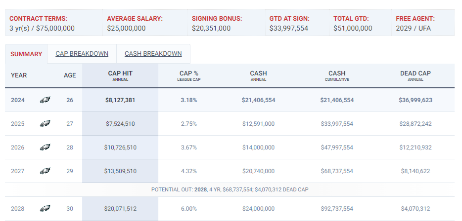
Task: Click the Cap % League Cap header
Action: pyautogui.click(x=188, y=75)
